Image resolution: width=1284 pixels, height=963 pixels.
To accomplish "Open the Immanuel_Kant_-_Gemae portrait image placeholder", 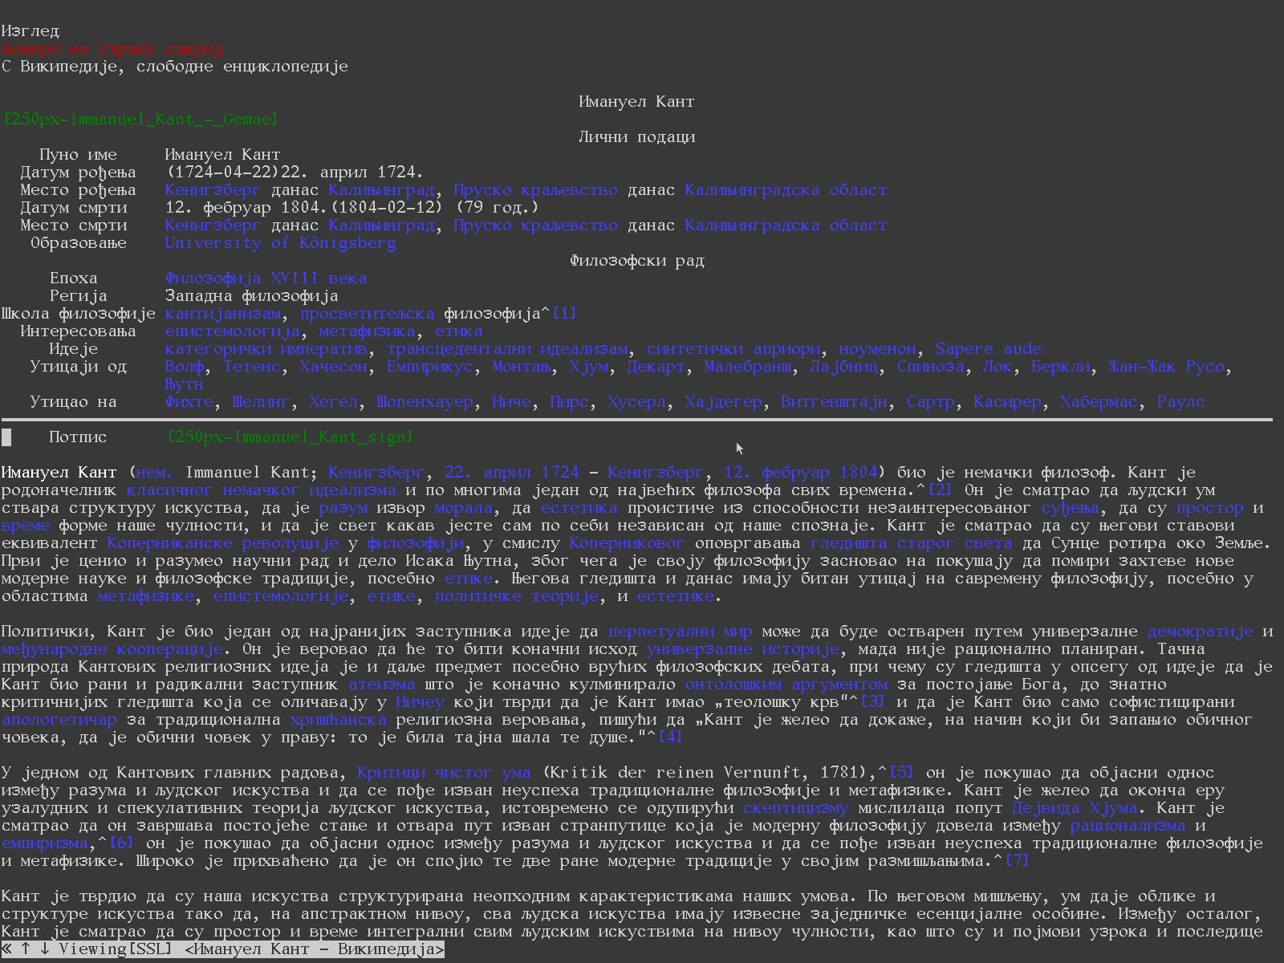I will (x=140, y=120).
